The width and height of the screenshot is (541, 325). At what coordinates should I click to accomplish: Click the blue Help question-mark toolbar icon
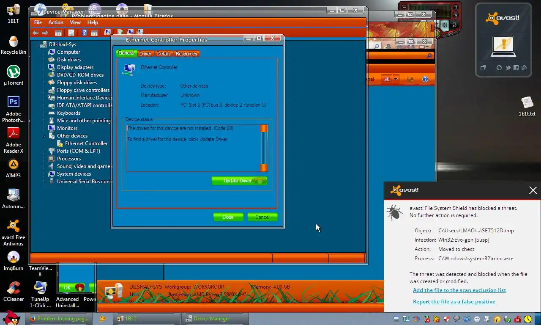[x=85, y=33]
